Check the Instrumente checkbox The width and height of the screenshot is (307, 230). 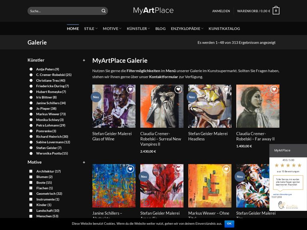31,199
